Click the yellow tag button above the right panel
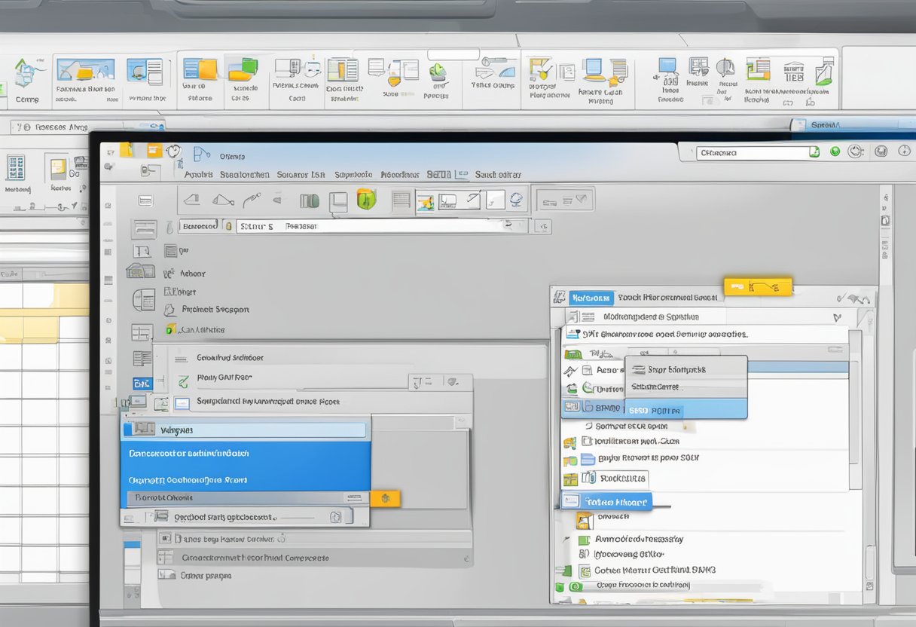Screen dimensions: 916x627 tap(757, 286)
